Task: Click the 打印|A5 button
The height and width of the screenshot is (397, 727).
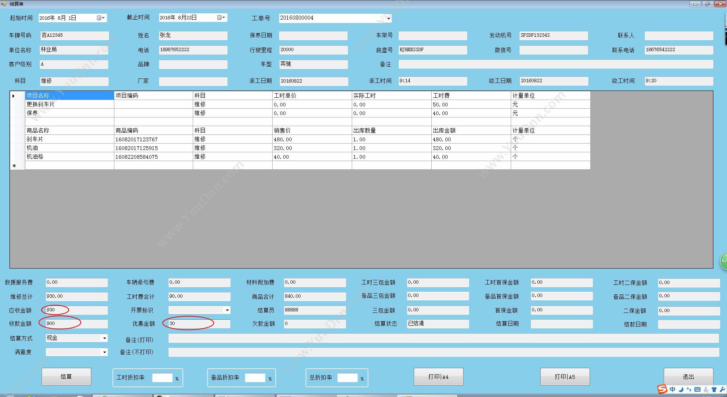Action: click(565, 377)
